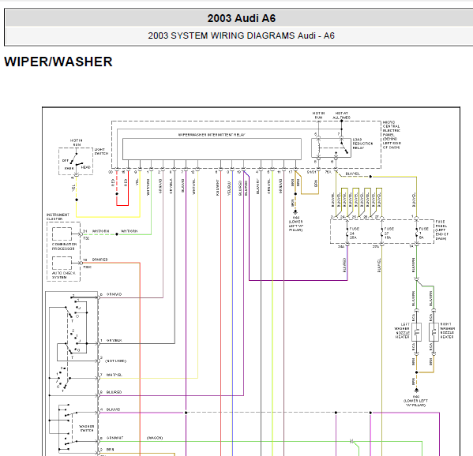This screenshot has height=456, width=473.
Task: Click the Washer Switch label
Action: point(87,428)
